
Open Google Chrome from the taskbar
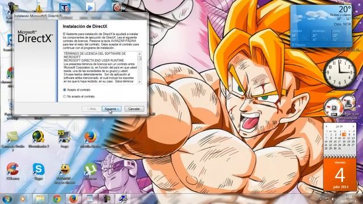(57, 199)
